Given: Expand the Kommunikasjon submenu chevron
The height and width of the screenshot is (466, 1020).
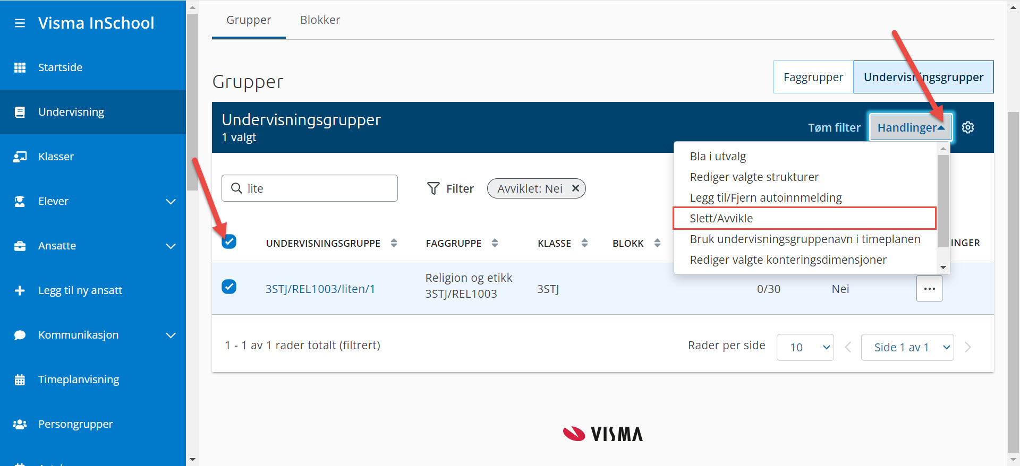Looking at the screenshot, I should tap(171, 335).
